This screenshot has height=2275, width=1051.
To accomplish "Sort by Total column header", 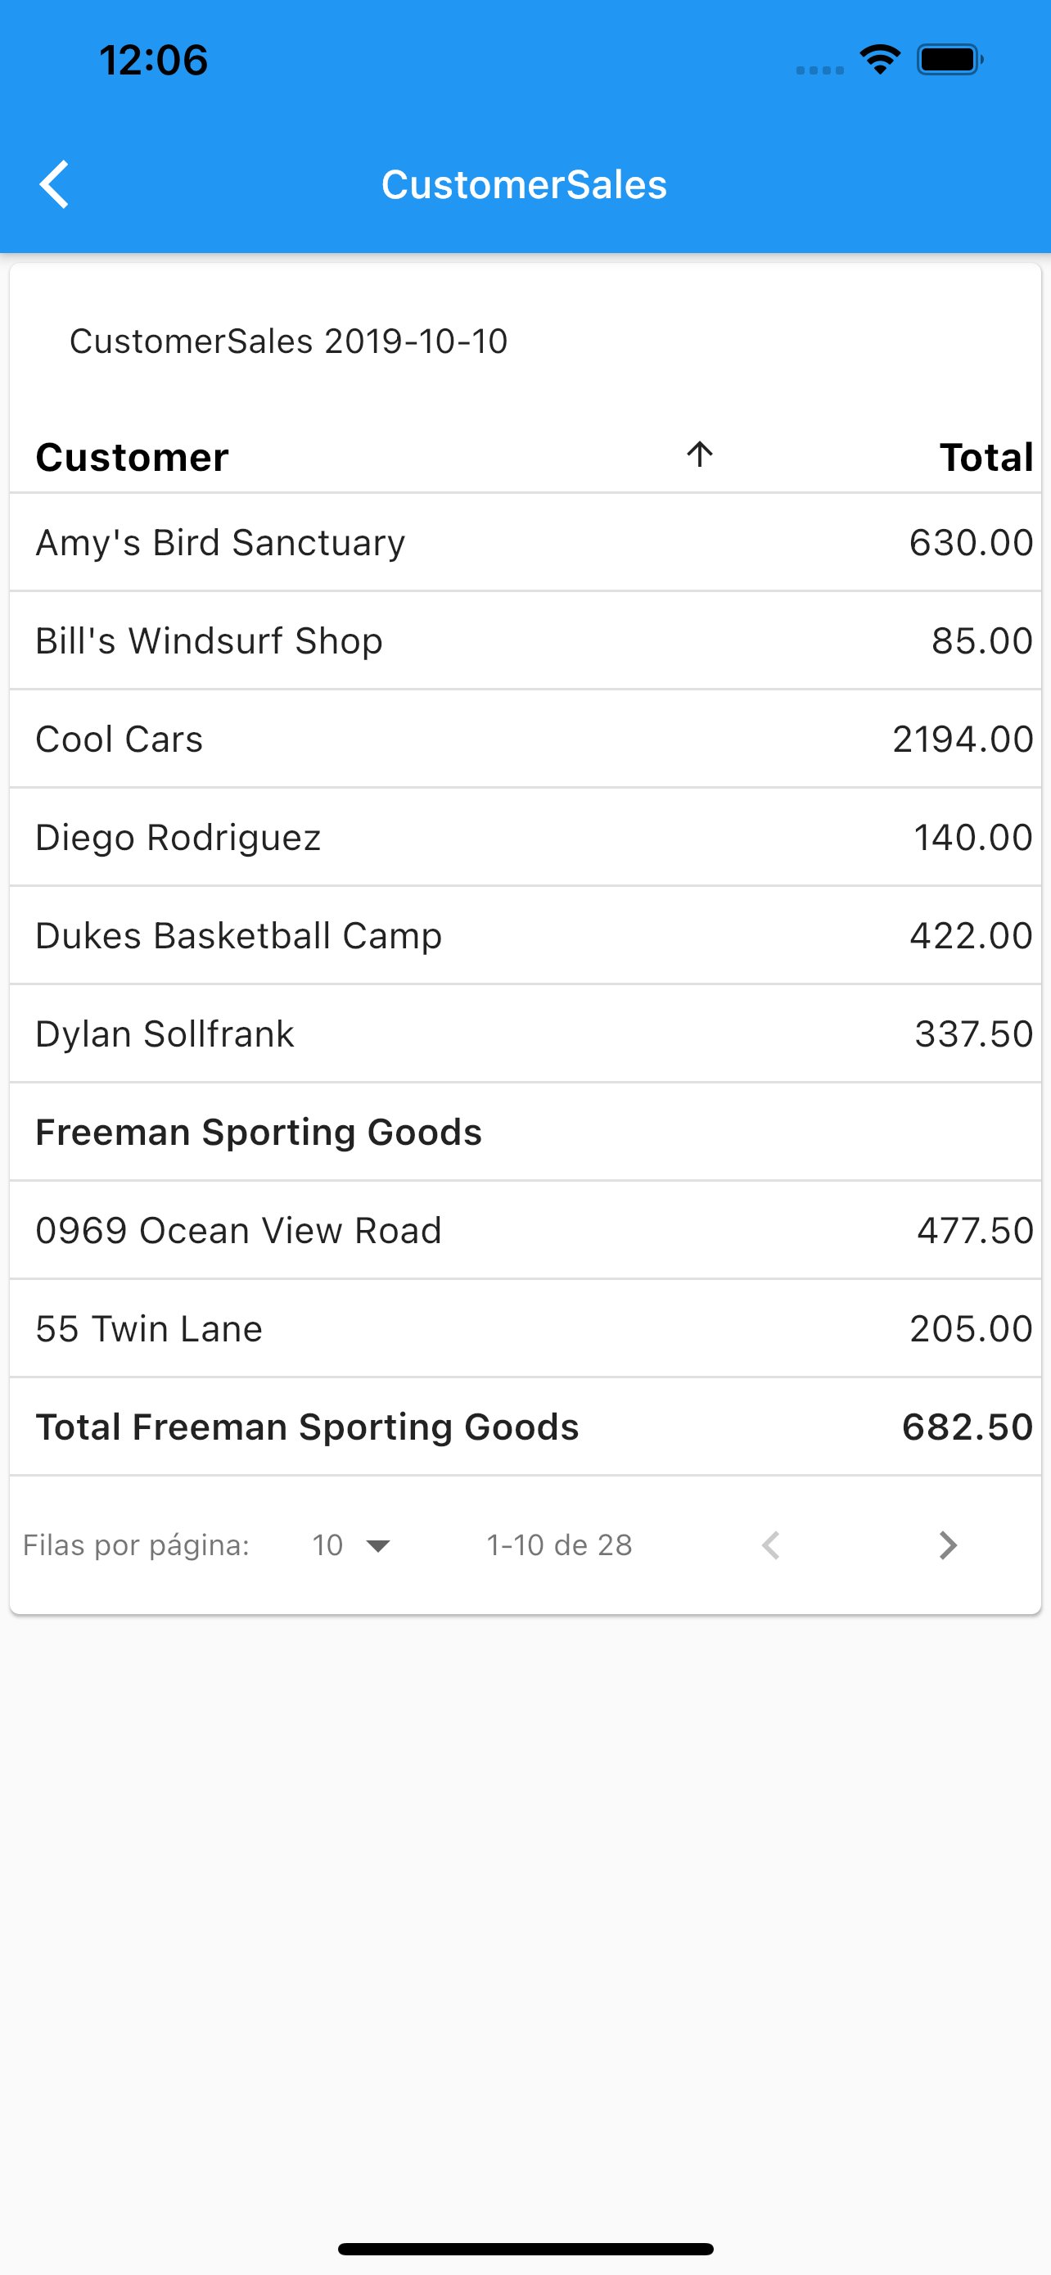I will coord(986,458).
